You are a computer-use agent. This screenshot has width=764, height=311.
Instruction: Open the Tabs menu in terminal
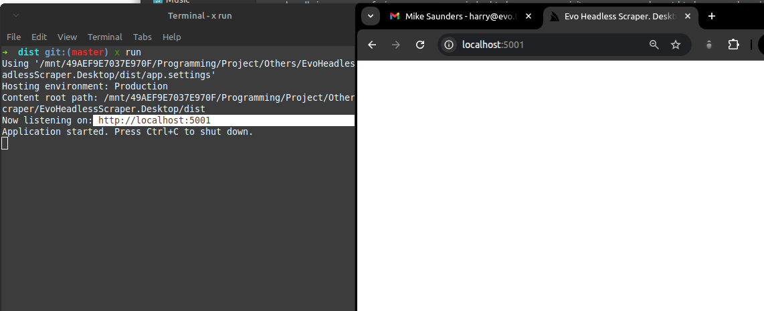coord(142,37)
